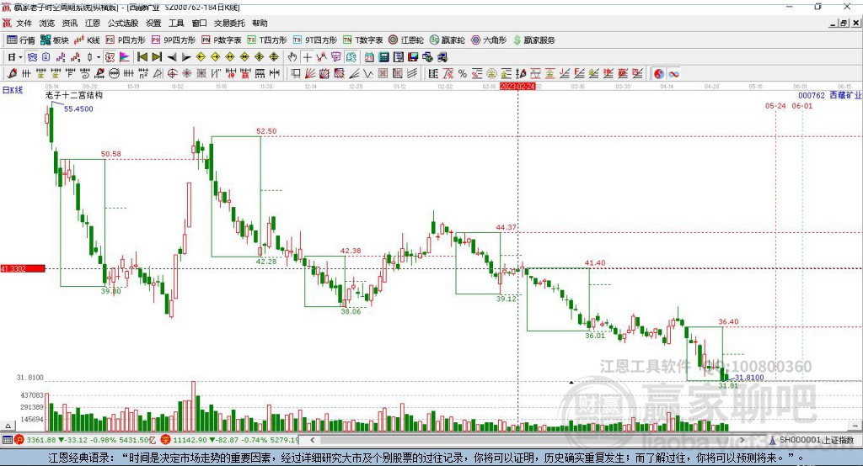The height and width of the screenshot is (466, 863).
Task: Open the 公式选股 menu
Action: (x=123, y=23)
